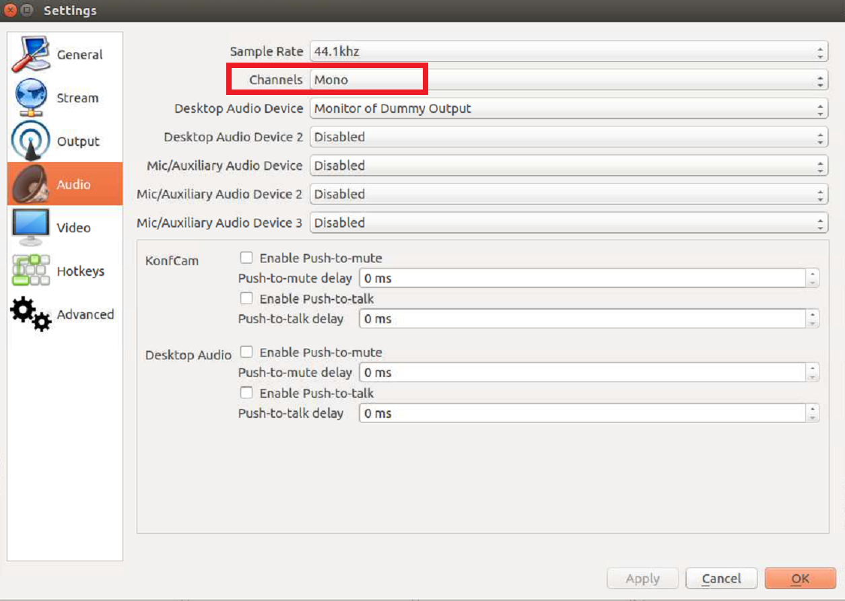
Task: Open the General settings icon
Action: [30, 55]
